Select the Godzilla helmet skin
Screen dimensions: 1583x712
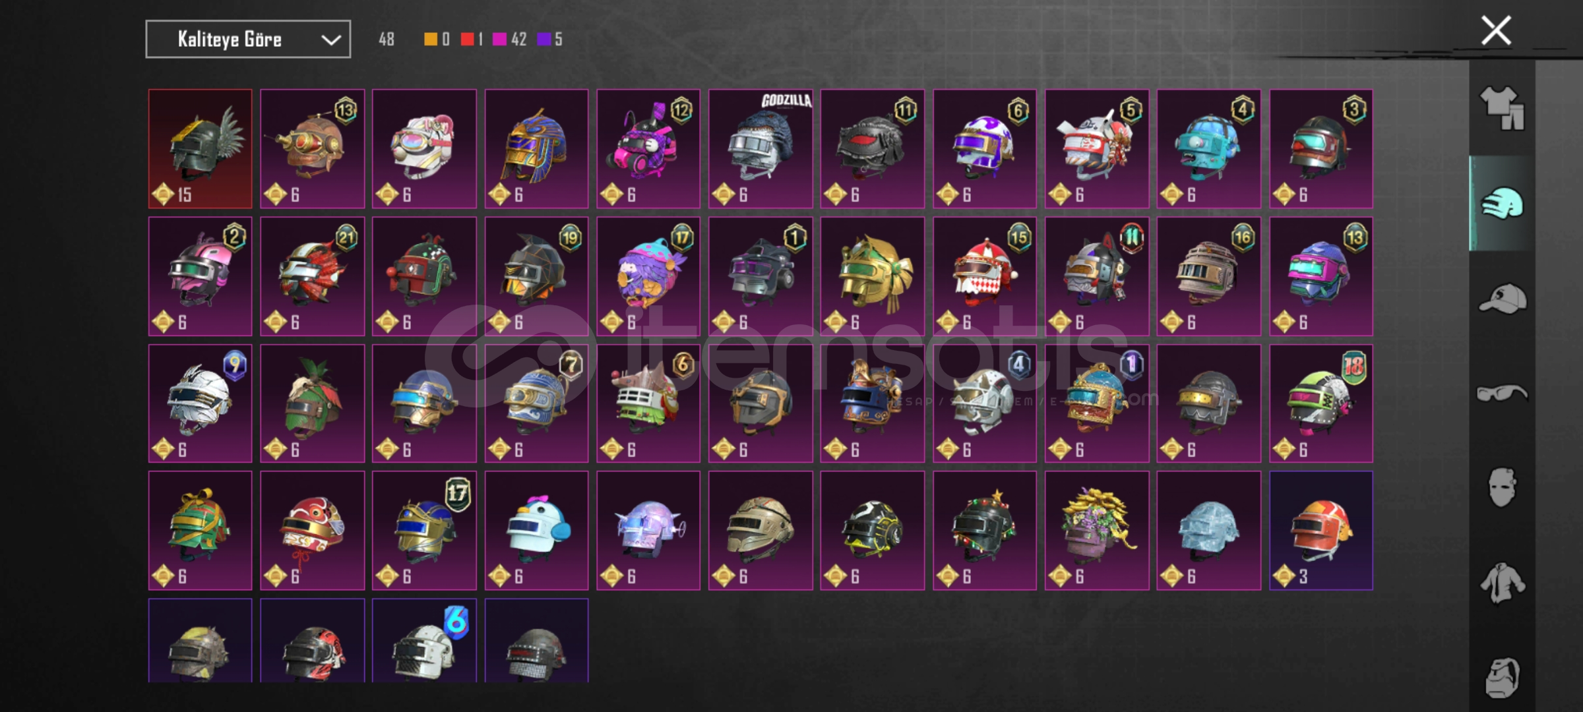[x=760, y=149]
